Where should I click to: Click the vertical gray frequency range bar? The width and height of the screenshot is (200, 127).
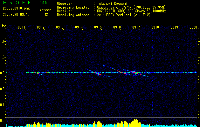tap(6, 73)
